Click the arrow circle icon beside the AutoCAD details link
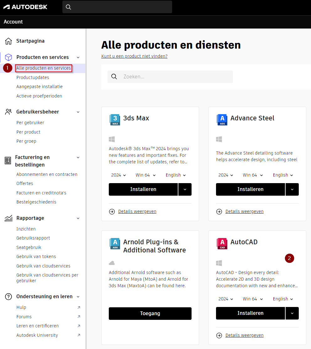Viewport: 311px width, 349px height. [219, 336]
